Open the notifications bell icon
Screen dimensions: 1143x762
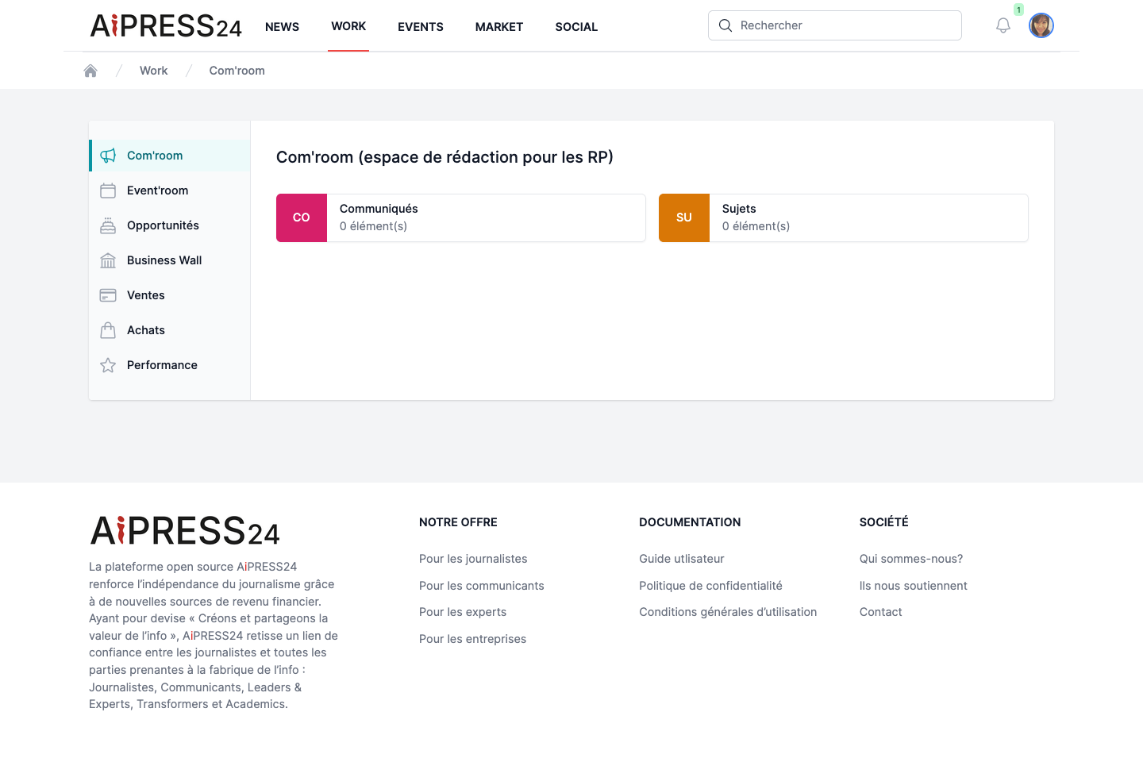click(x=1003, y=25)
